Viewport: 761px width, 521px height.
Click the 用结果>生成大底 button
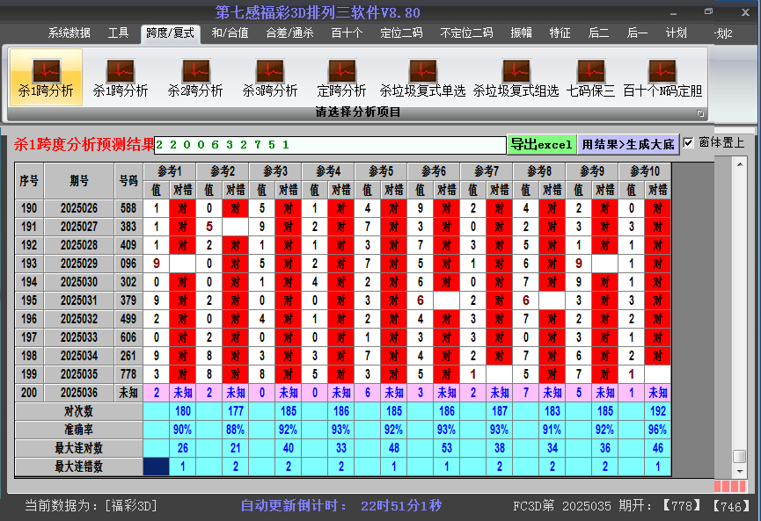coord(628,144)
